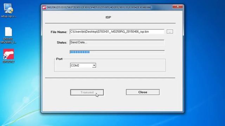Screen dimensions: 225x126
Task: Click the Close button
Action: (x=143, y=92)
